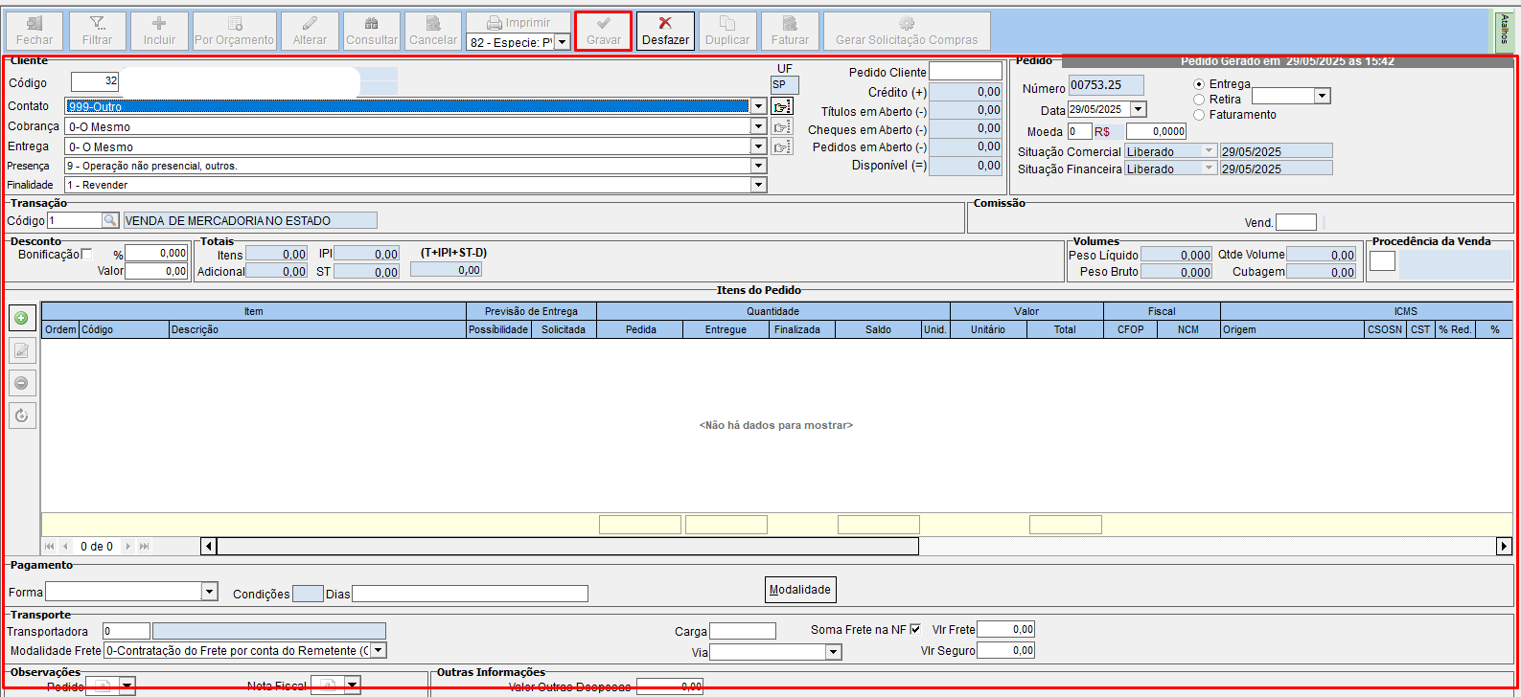Choose the Retira radio option
The width and height of the screenshot is (1521, 697).
pyautogui.click(x=1199, y=100)
